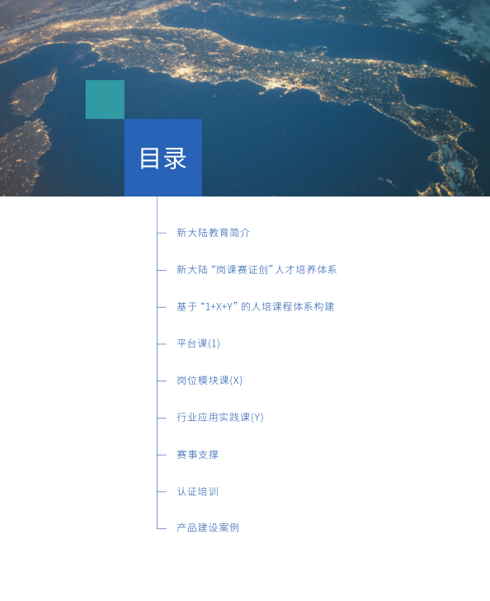The width and height of the screenshot is (490, 601).
Task: Open 岗位模块课(X) entry
Action: click(210, 381)
